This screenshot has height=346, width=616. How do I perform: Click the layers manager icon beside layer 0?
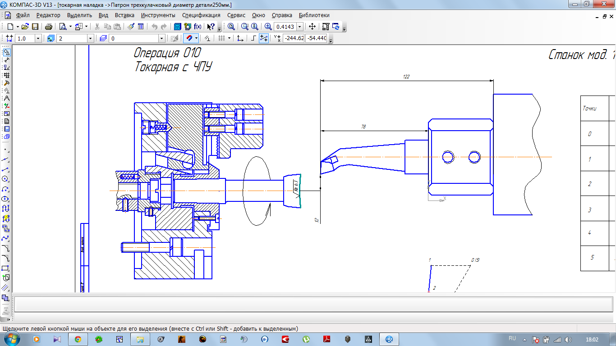pyautogui.click(x=103, y=38)
